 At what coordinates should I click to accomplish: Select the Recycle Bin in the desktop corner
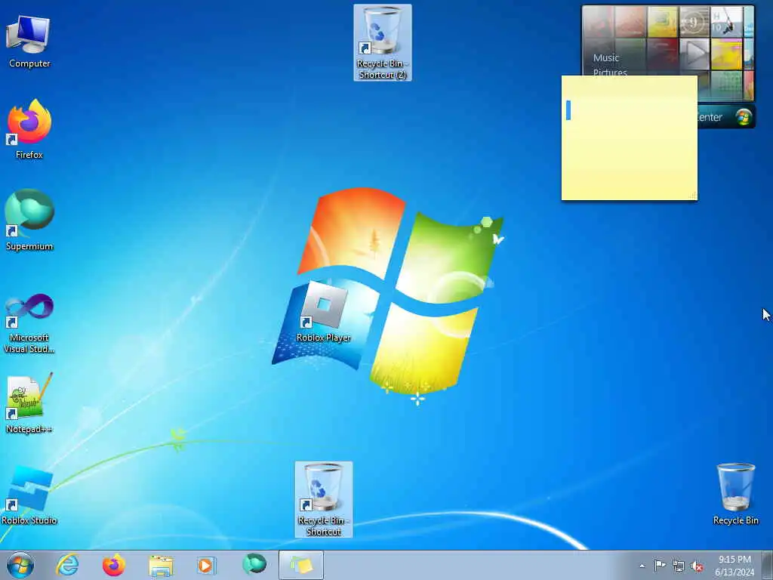(735, 494)
